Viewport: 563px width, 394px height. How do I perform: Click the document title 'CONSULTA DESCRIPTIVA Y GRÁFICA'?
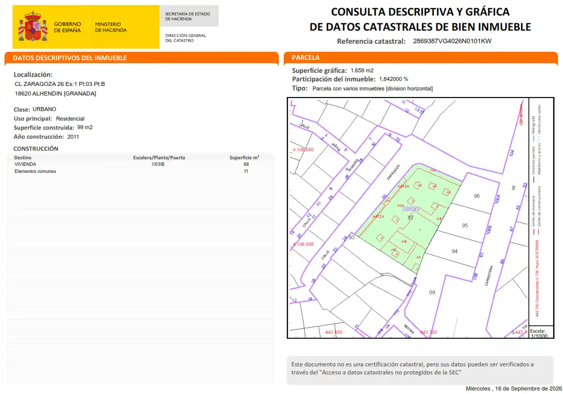(420, 12)
